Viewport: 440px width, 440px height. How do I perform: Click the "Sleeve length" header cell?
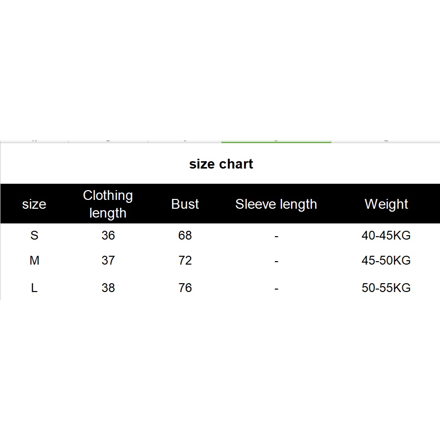[276, 204]
